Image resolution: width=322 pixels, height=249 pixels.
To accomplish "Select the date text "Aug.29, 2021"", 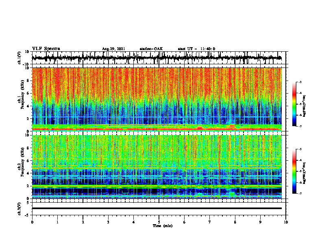I will (113, 49).
